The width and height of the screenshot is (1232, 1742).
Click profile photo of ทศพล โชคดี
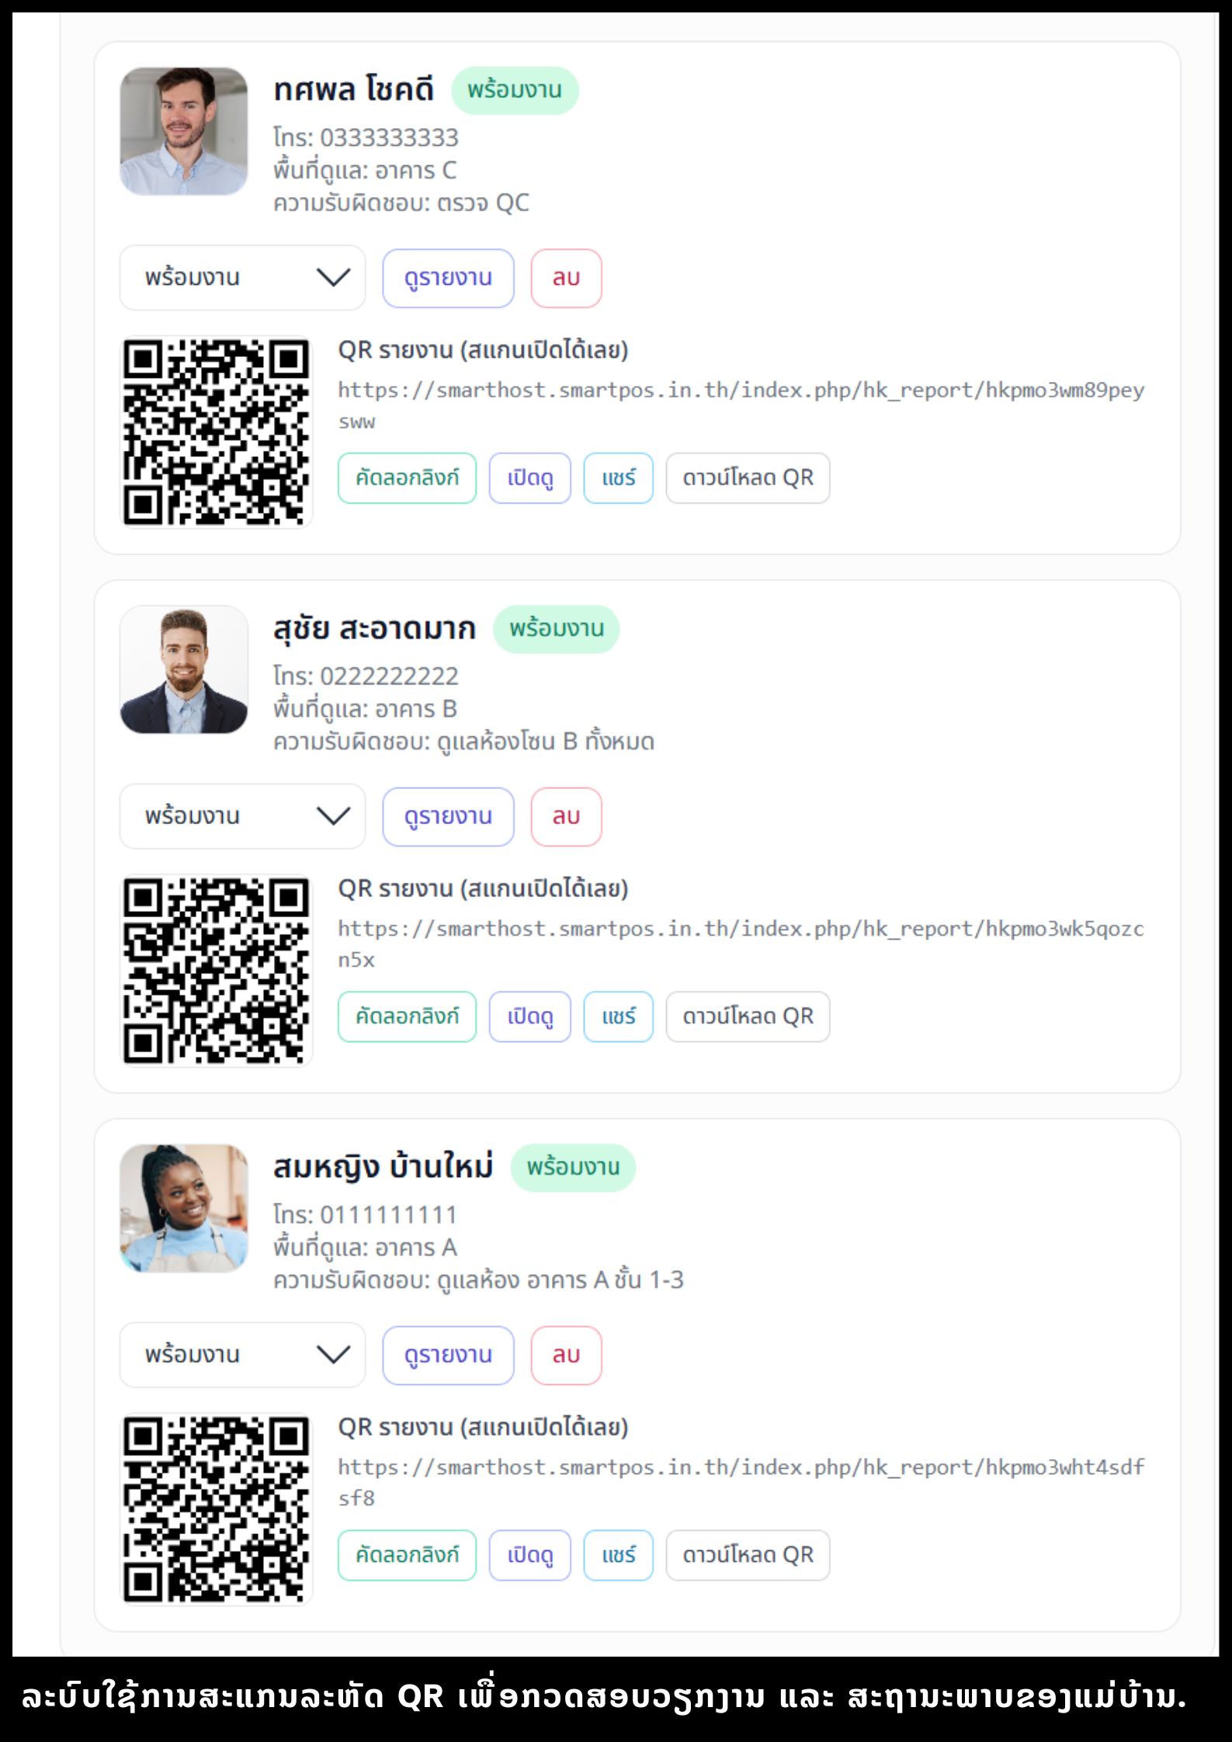point(184,131)
